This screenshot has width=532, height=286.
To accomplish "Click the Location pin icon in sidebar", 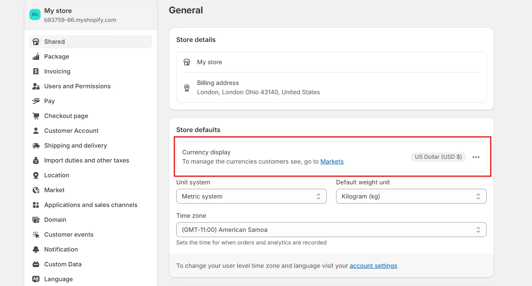I will coord(36,175).
